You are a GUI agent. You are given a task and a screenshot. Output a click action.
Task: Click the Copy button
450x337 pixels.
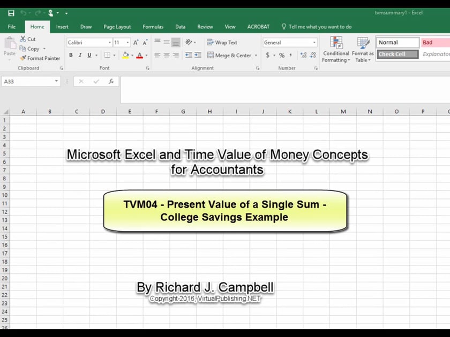(29, 49)
